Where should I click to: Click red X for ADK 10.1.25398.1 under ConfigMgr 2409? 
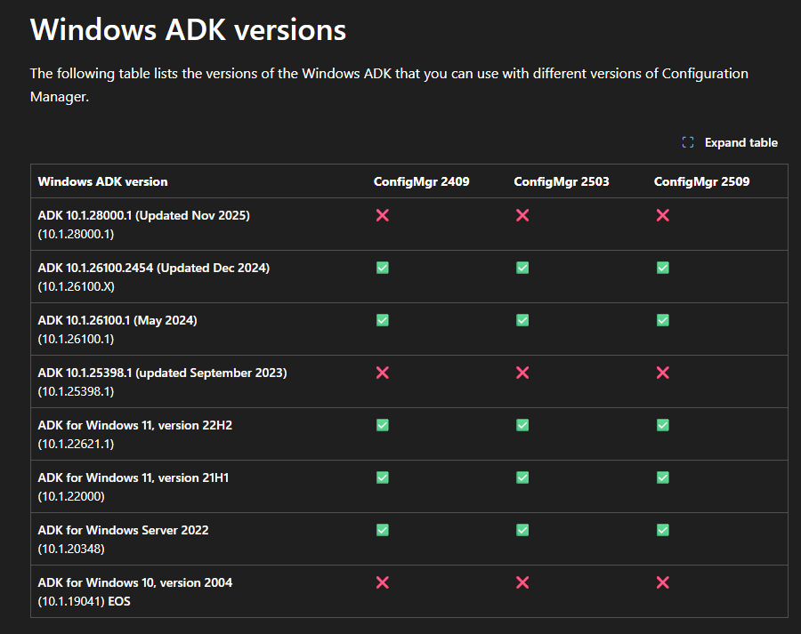click(x=382, y=373)
